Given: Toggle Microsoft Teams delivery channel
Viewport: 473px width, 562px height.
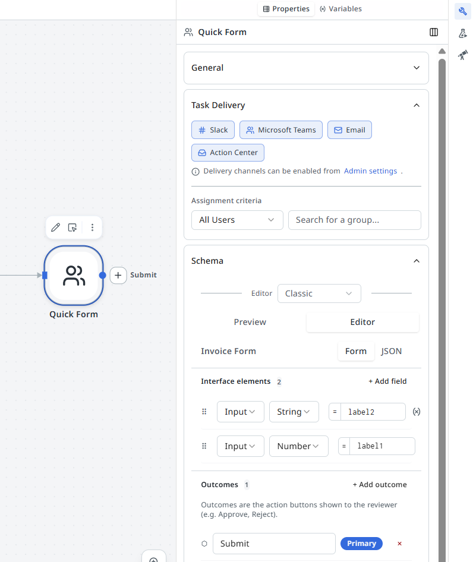Looking at the screenshot, I should tap(281, 130).
